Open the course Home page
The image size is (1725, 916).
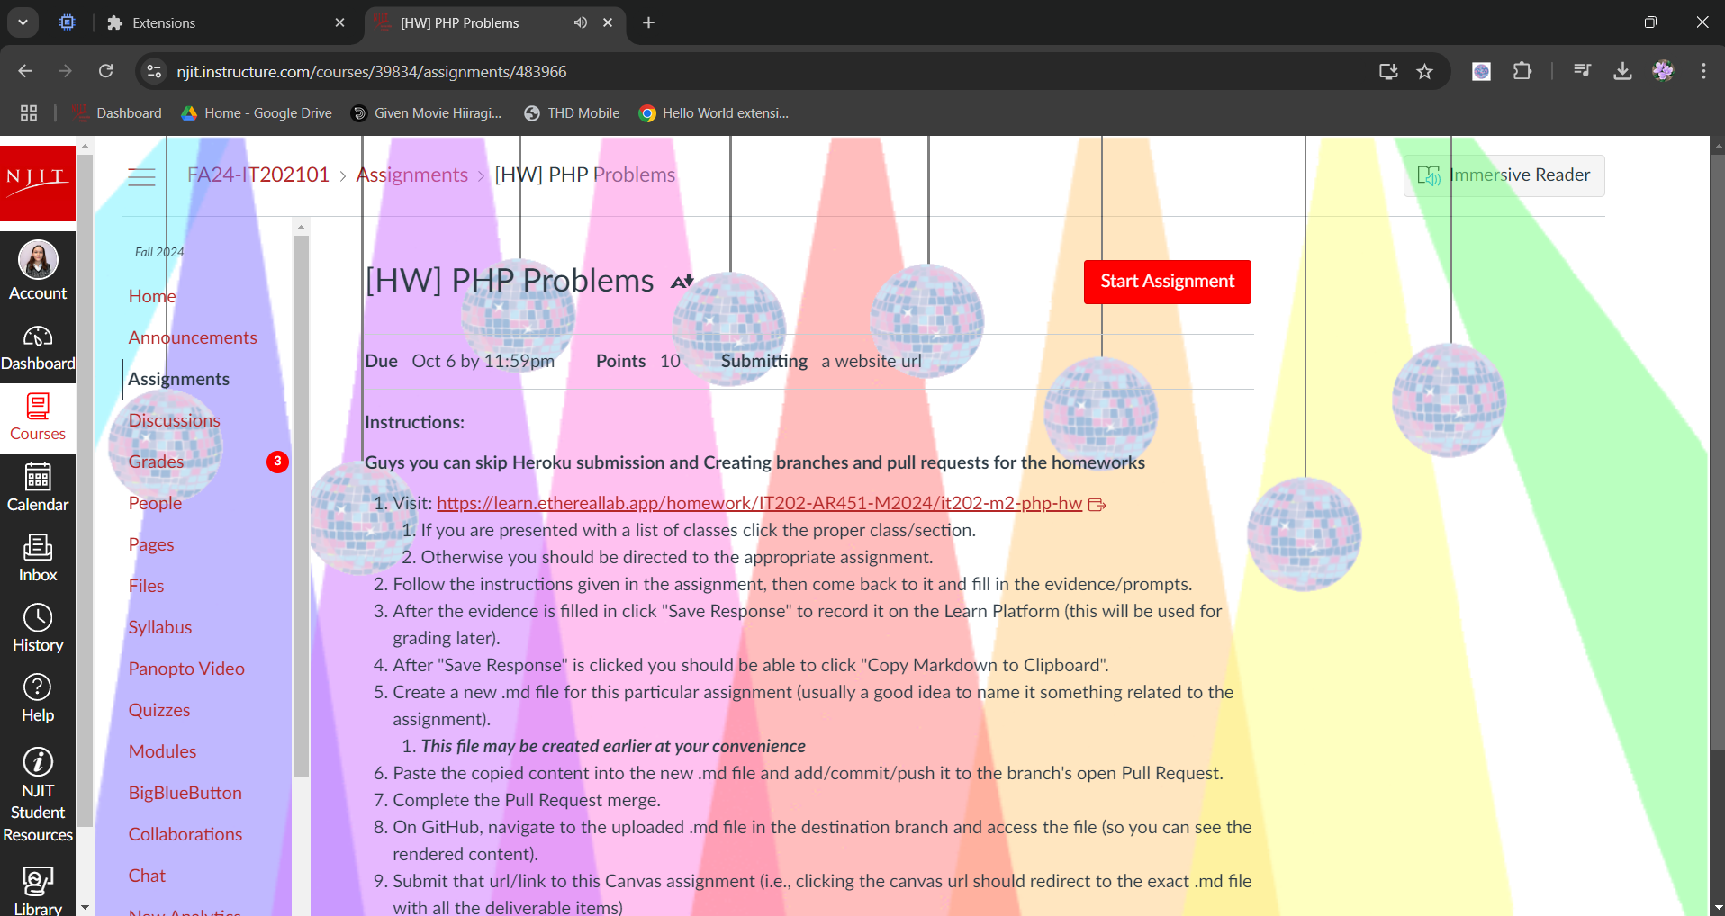(152, 296)
